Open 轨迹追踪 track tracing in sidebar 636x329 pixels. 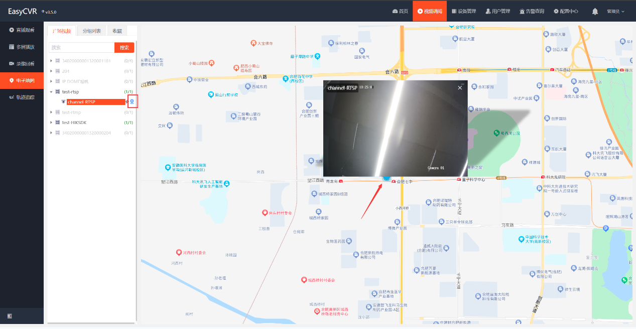tap(22, 97)
